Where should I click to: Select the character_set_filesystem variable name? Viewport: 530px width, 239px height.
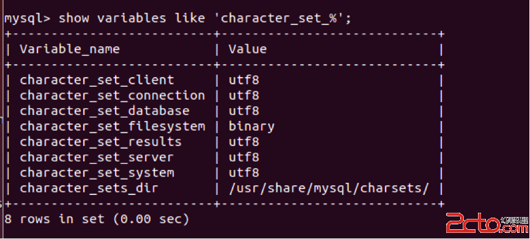[x=112, y=127]
